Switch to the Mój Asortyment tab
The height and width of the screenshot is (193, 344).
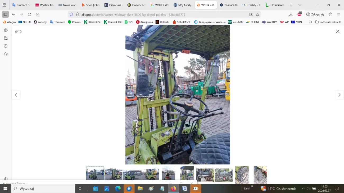click(183, 5)
